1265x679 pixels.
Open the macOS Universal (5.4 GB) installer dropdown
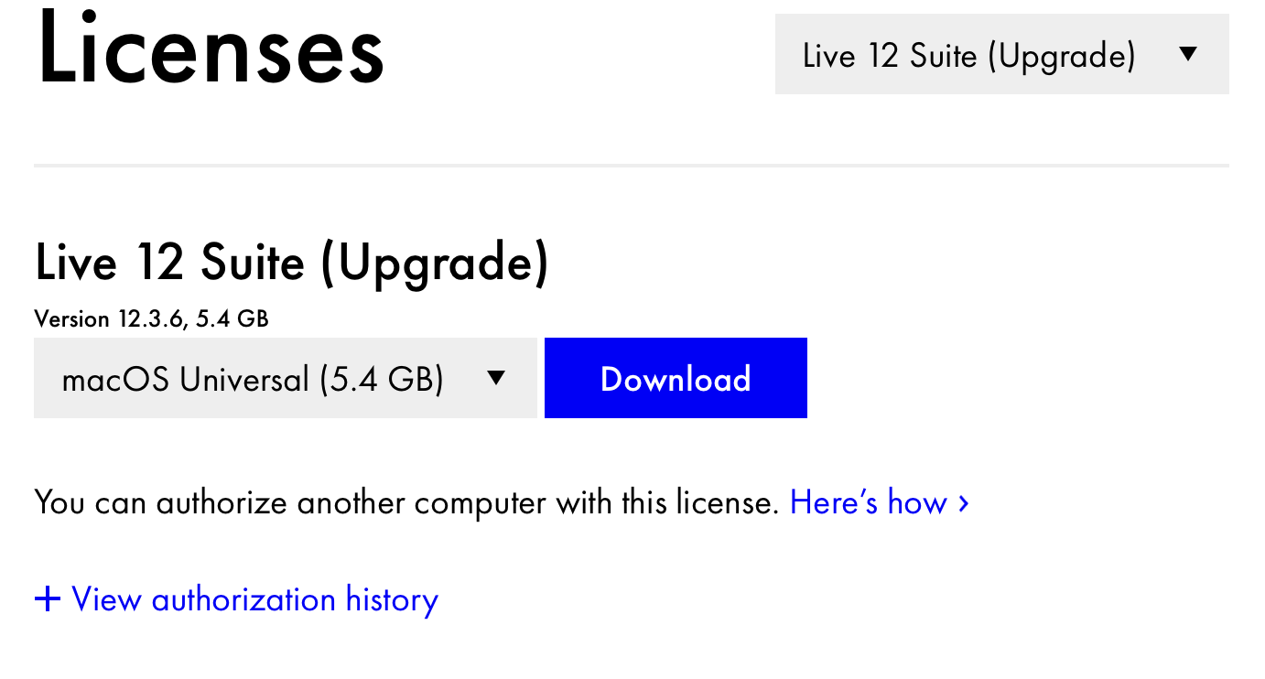(x=285, y=377)
